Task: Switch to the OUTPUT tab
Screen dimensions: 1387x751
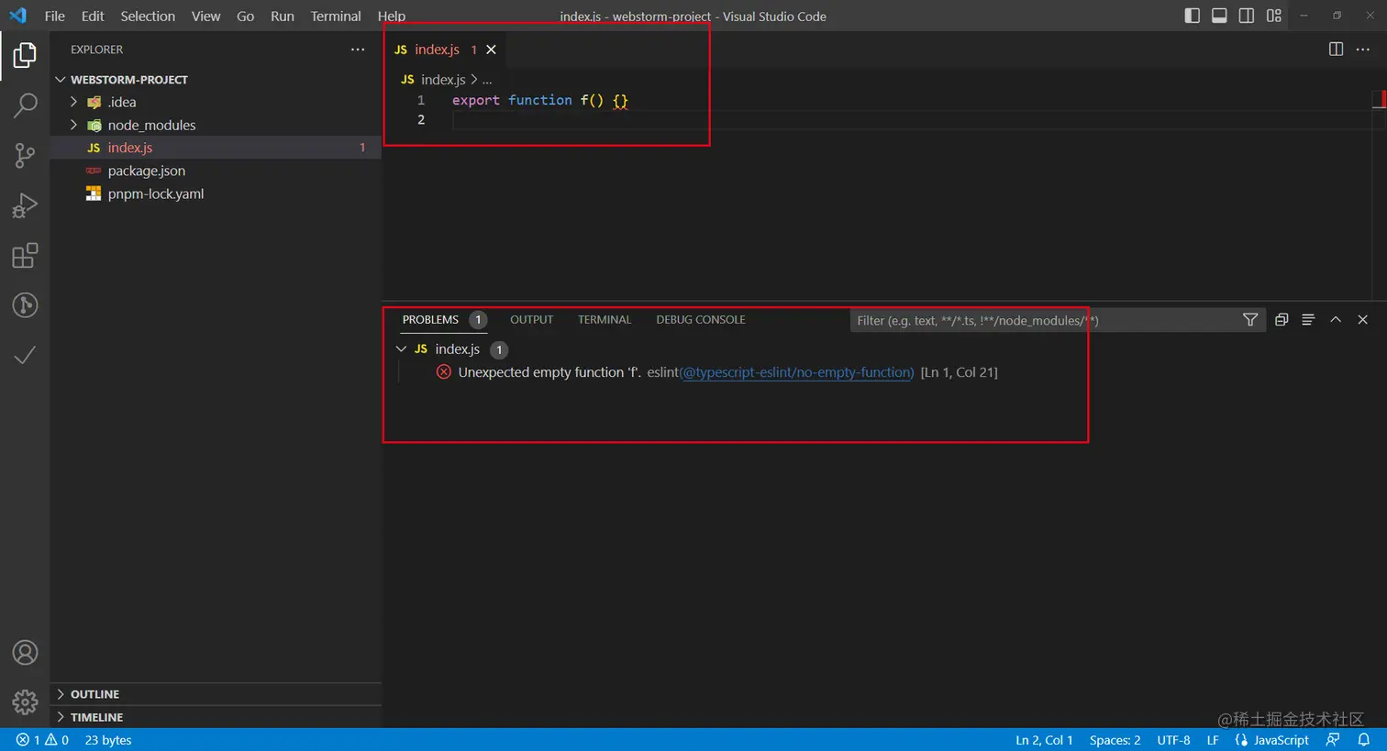Action: [531, 320]
